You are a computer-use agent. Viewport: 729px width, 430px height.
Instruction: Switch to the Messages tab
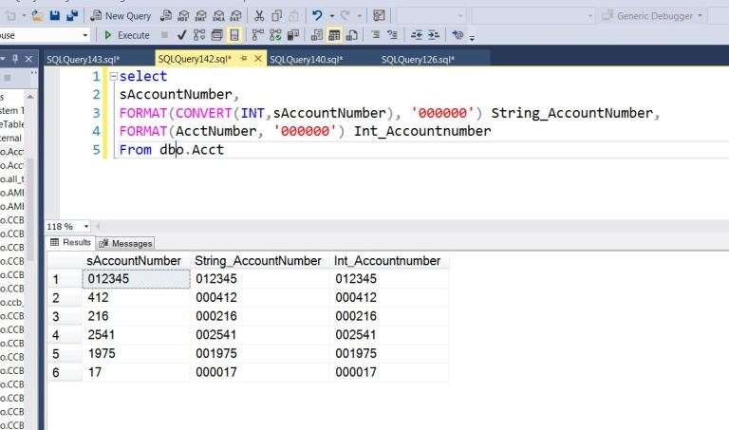(x=126, y=243)
